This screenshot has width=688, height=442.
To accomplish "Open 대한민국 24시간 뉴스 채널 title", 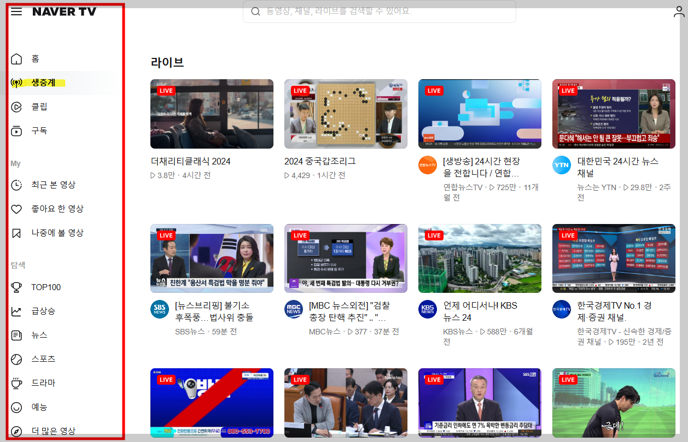I will 618,167.
